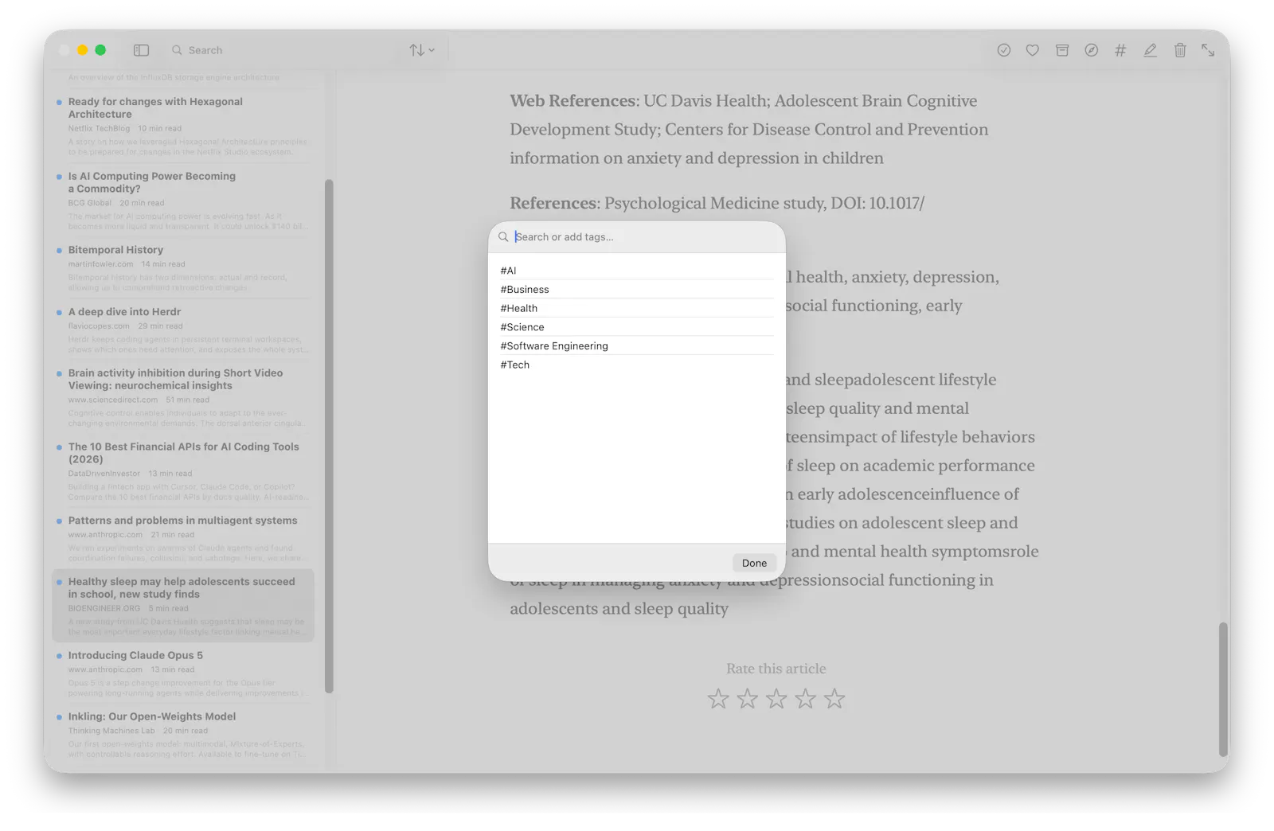Select the #Business tag
1274x831 pixels.
(x=636, y=289)
